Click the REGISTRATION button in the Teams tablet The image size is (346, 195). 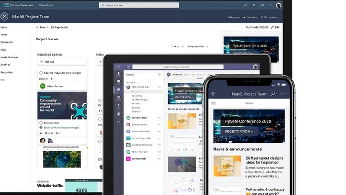tap(184, 97)
